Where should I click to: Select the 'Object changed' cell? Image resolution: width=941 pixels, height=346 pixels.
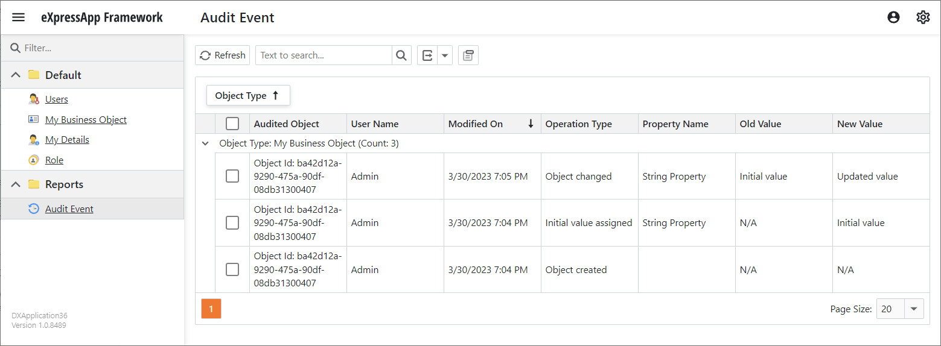pos(590,176)
